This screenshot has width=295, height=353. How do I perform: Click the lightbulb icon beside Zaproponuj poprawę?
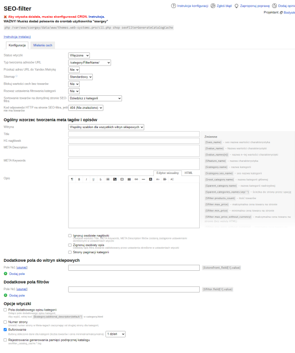coord(237,6)
